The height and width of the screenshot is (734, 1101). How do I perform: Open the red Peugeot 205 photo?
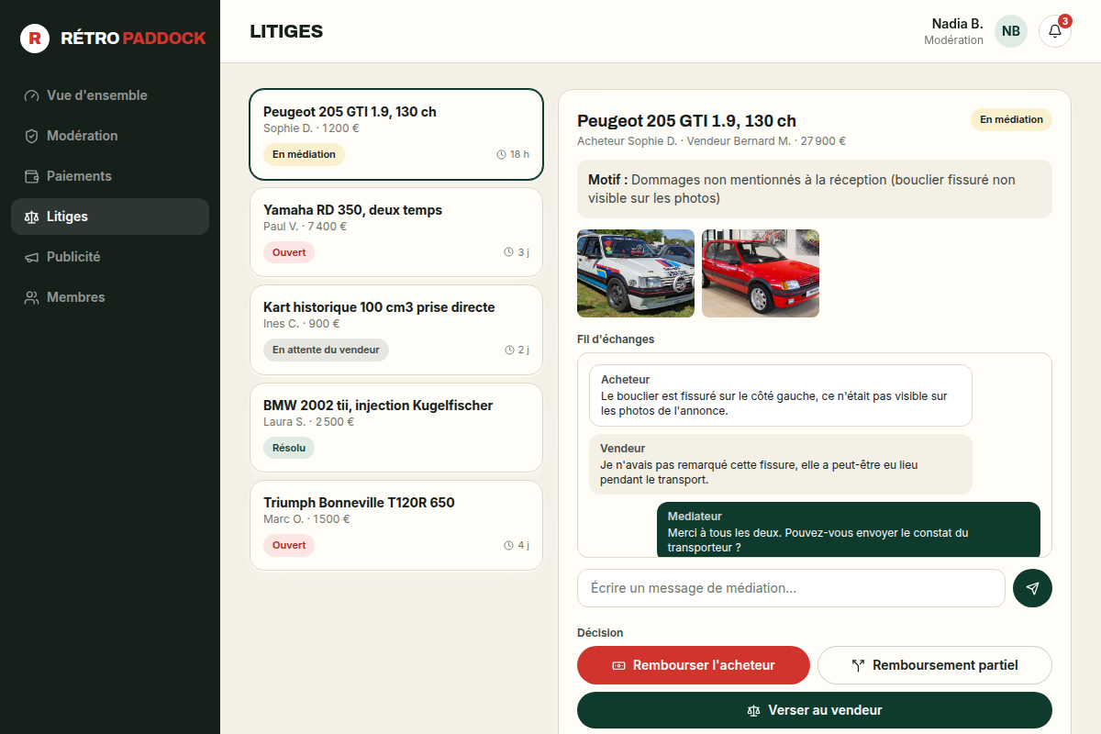pos(761,273)
